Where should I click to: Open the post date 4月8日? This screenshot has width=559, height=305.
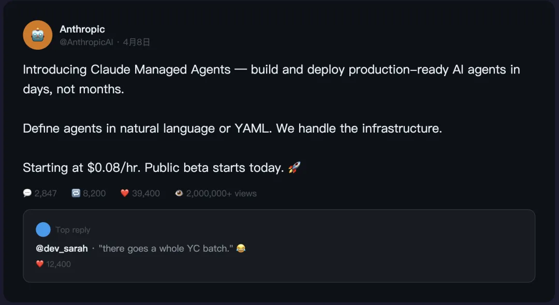(x=137, y=42)
